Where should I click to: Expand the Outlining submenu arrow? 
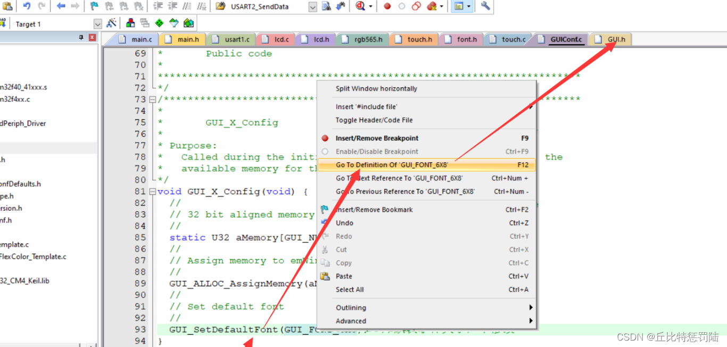pyautogui.click(x=531, y=308)
